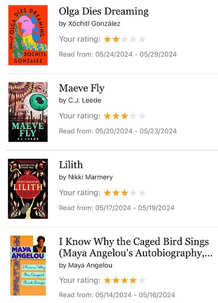
Task: Set Olga Dies Dreaming rating to three stars
Action: coord(125,39)
